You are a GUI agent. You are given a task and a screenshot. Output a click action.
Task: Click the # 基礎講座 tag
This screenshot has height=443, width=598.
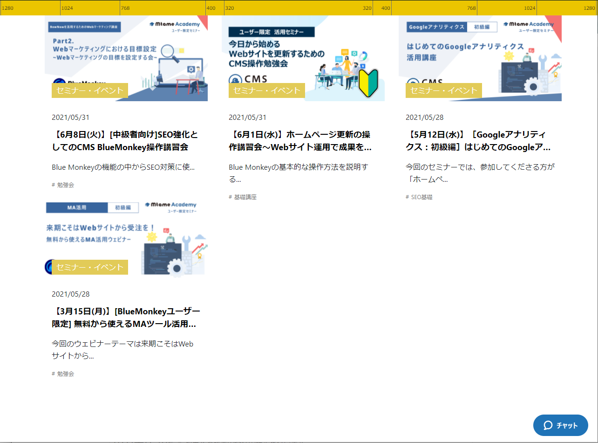(243, 197)
